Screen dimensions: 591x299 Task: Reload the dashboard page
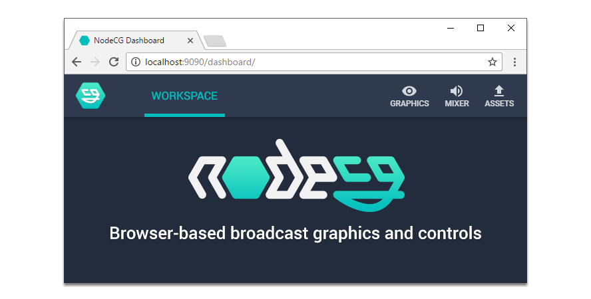click(114, 62)
